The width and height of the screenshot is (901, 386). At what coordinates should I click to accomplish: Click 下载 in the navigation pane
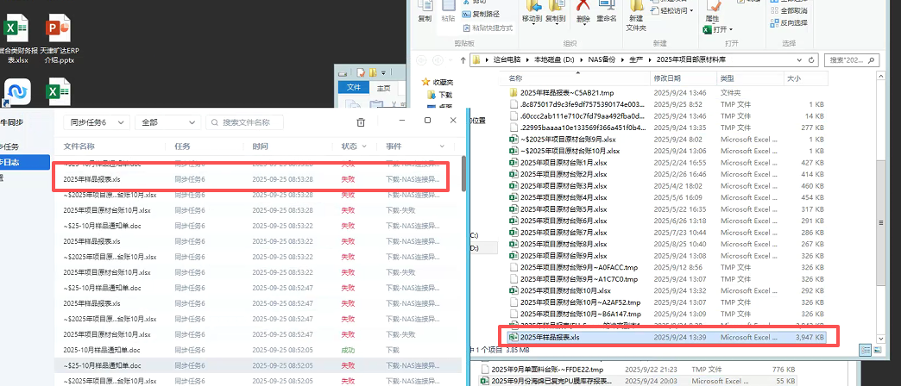(440, 95)
